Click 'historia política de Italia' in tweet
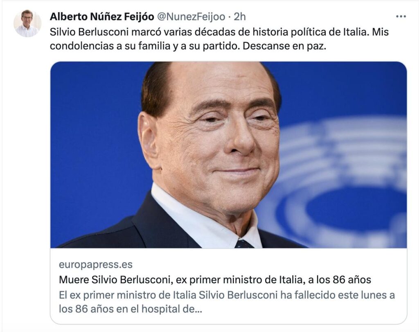 [308, 32]
